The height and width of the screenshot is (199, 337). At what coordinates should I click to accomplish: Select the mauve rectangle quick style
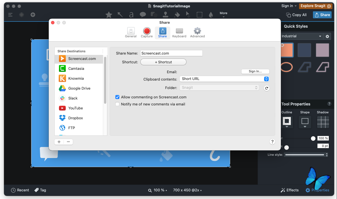click(322, 50)
